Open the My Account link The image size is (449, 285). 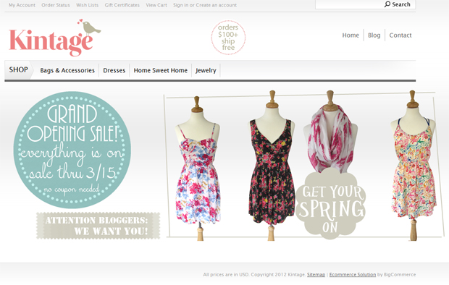22,5
